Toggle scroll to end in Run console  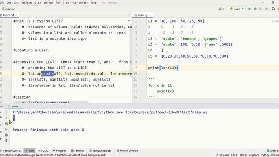(x=7, y=129)
